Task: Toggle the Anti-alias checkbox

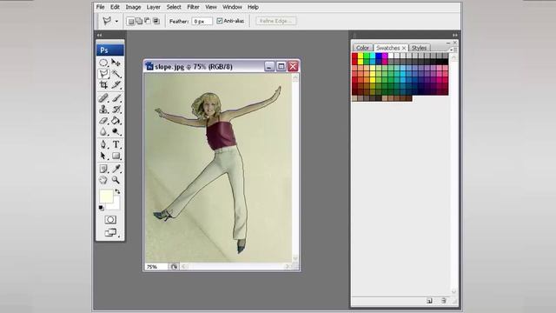Action: tap(220, 21)
